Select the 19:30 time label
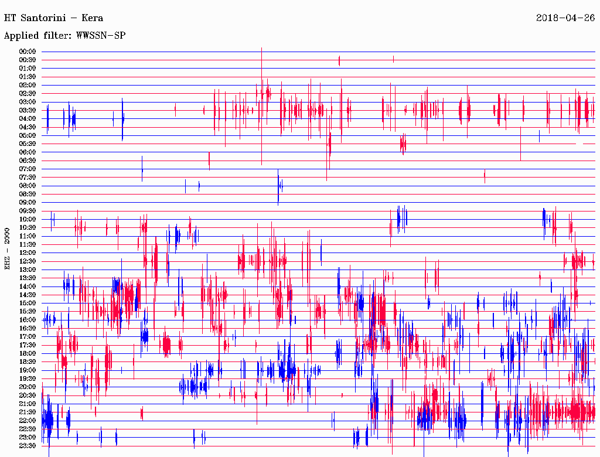This screenshot has width=600, height=457. coord(28,378)
